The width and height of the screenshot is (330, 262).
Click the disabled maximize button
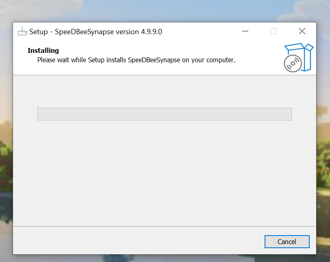[273, 31]
